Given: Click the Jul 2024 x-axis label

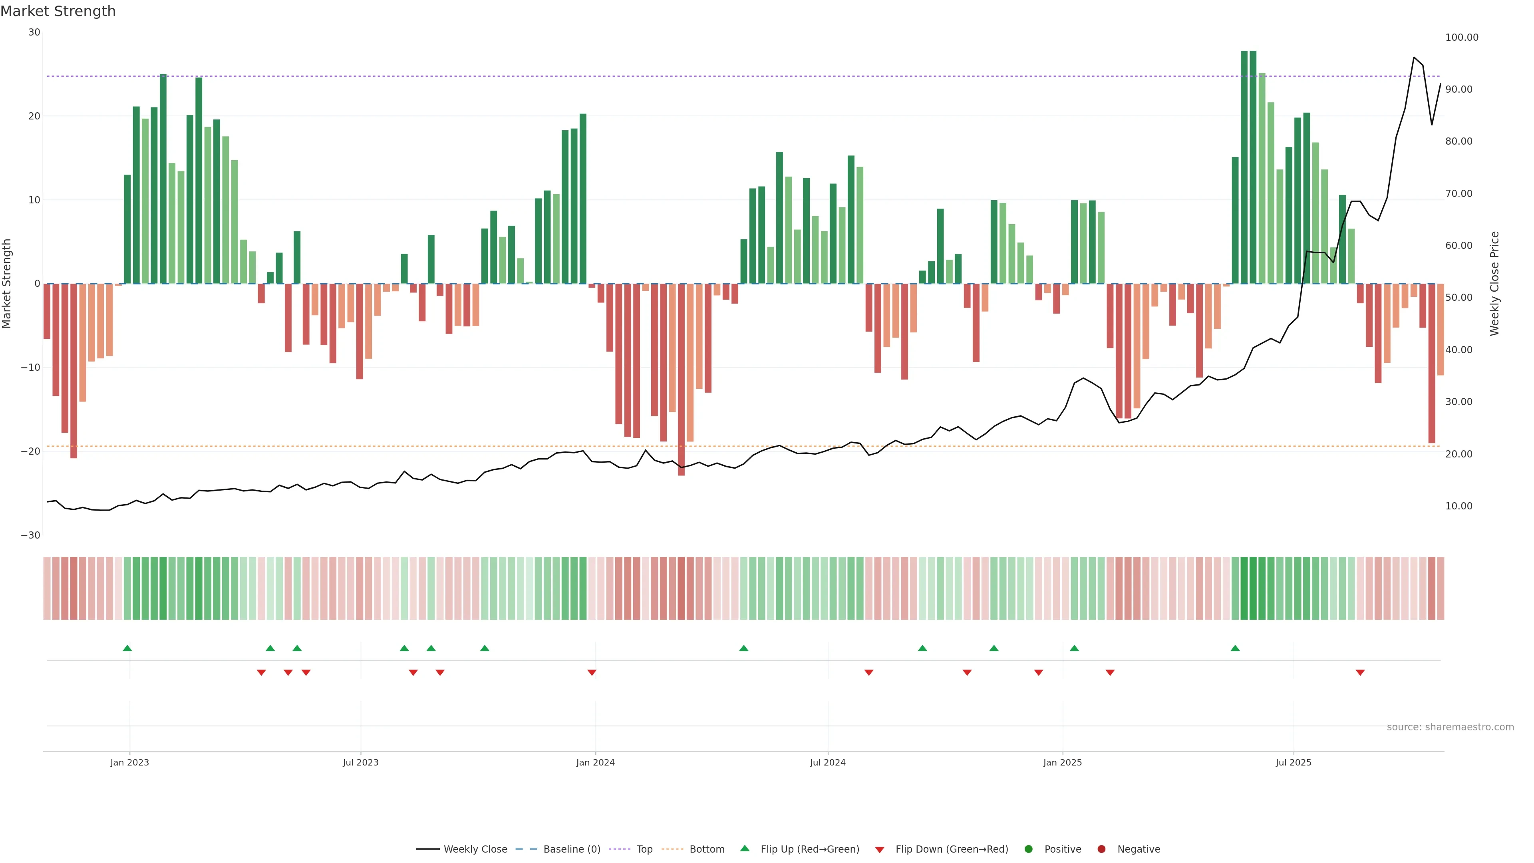Looking at the screenshot, I should pyautogui.click(x=827, y=762).
